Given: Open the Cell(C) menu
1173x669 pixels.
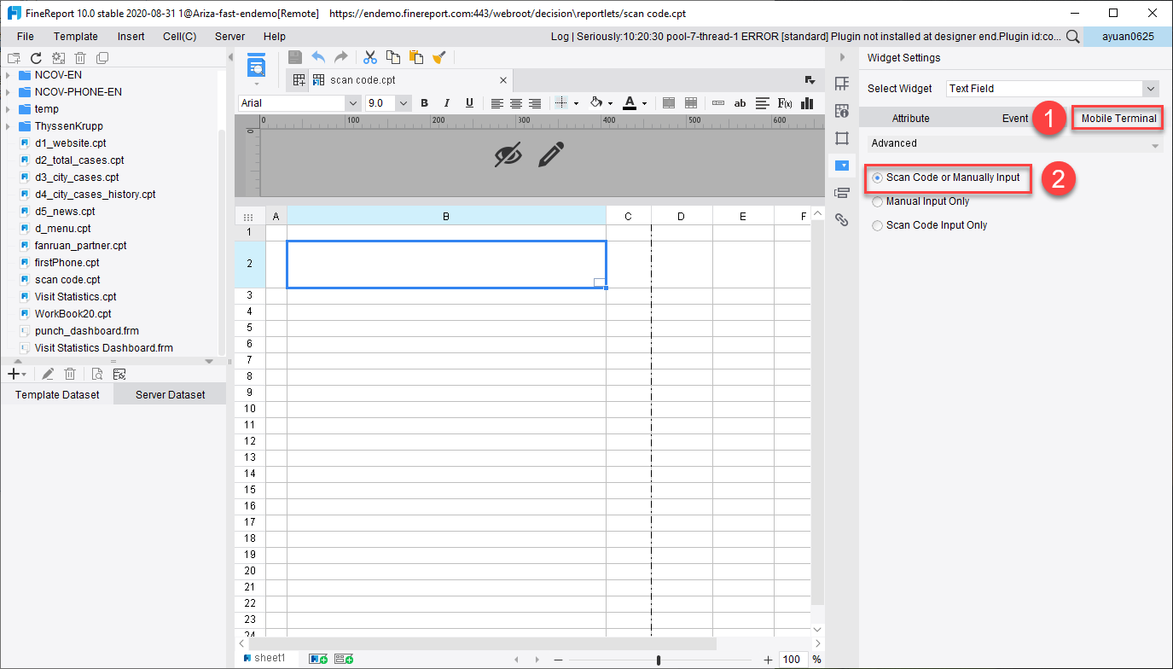Looking at the screenshot, I should (x=180, y=37).
